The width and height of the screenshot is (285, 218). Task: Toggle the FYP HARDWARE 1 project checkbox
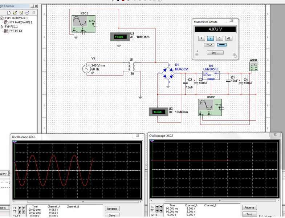(2, 18)
